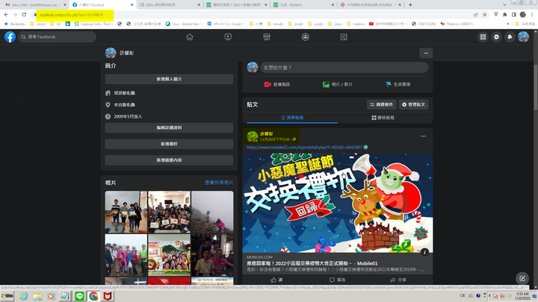Open the Gaming icon in top navigation
This screenshot has height=302, width=538.
click(x=344, y=37)
